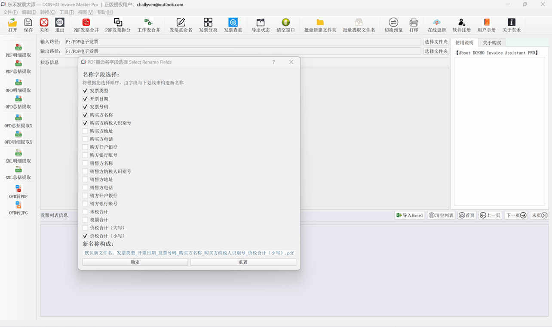Click the 重置 reset button
The image size is (552, 327).
[x=243, y=262]
